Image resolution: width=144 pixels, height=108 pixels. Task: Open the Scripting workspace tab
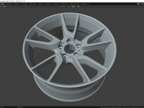(x=84, y=4)
